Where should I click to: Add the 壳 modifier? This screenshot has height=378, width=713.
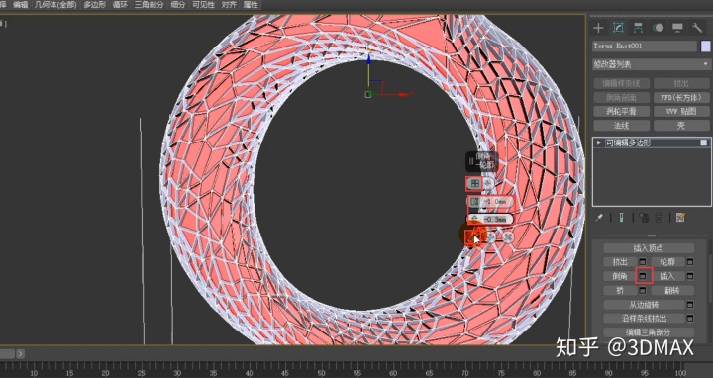click(x=681, y=125)
